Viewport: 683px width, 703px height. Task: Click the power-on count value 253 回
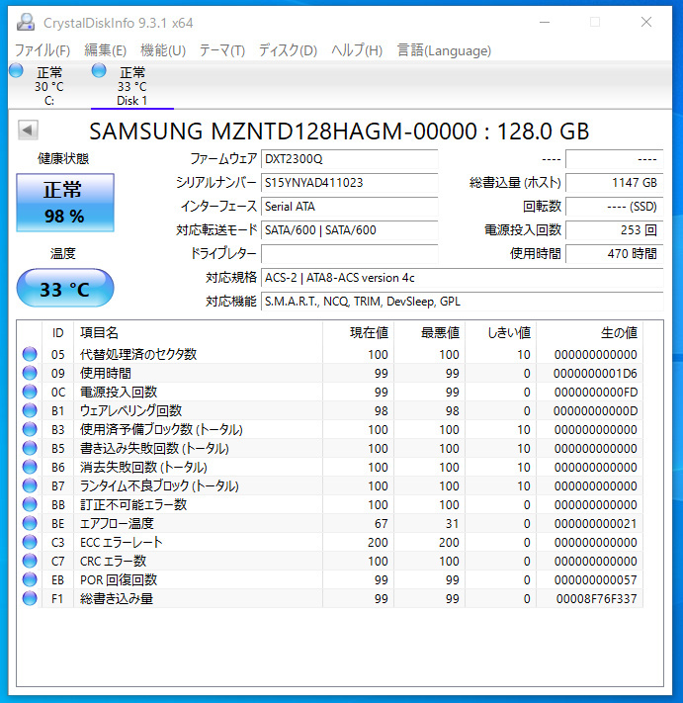614,230
